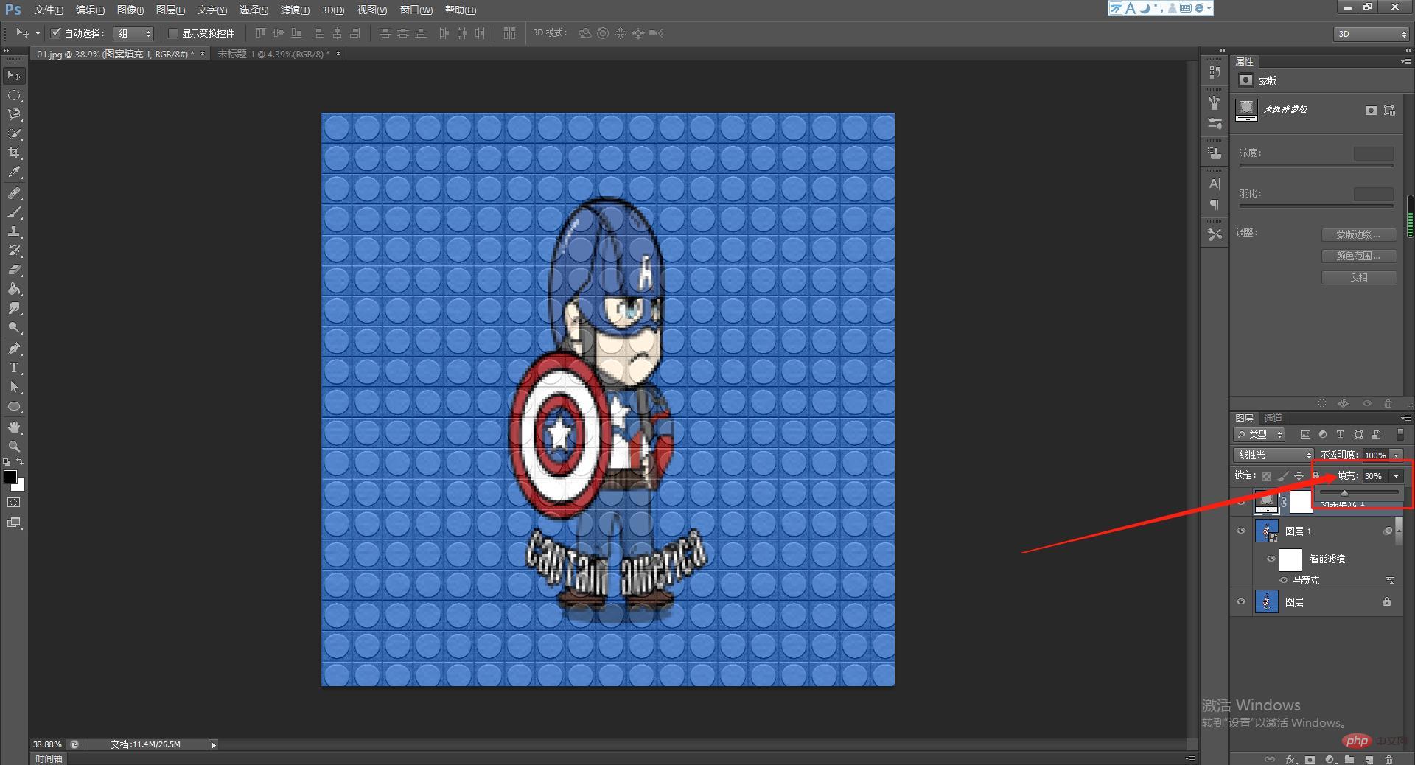Hide bottom 图层 background layer eye
Image resolution: width=1415 pixels, height=765 pixels.
pyautogui.click(x=1241, y=602)
